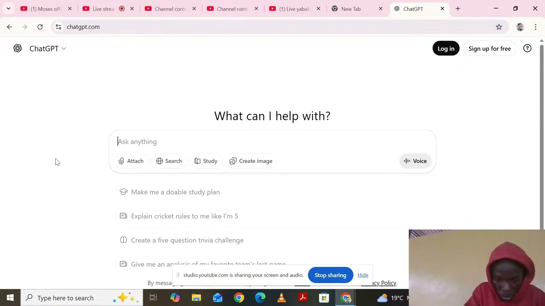Open VLC media player from the taskbar

[x=281, y=298]
